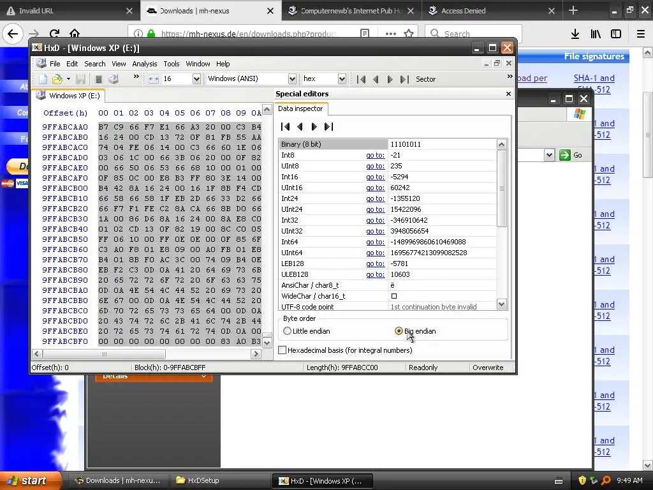Jump to last sector in HxD toolbar
Image resolution: width=653 pixels, height=490 pixels.
click(404, 79)
